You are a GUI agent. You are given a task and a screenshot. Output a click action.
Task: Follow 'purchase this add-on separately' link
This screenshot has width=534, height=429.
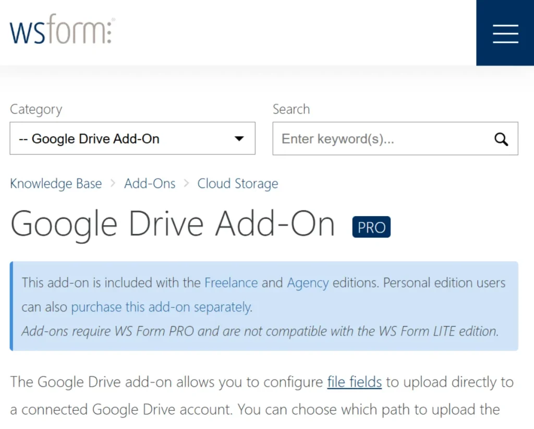coord(162,307)
